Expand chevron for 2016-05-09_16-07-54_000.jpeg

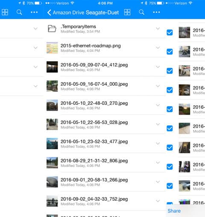(x=158, y=86)
